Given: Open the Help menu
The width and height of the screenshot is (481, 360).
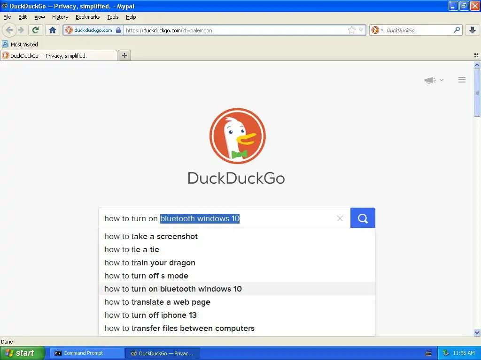Looking at the screenshot, I should click(131, 17).
